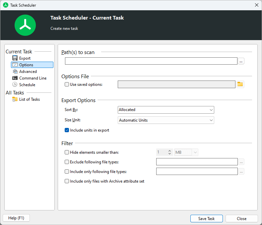Click the green TreeSize logo in header
Image resolution: width=262 pixels, height=225 pixels.
click(x=25, y=25)
